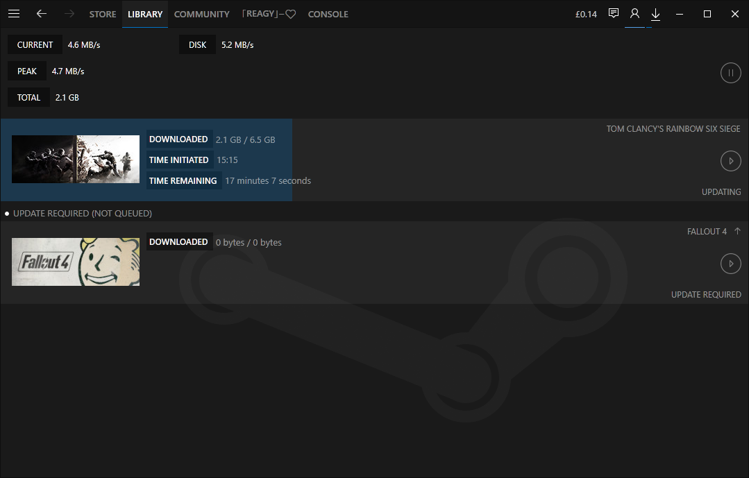Switch to the LIBRARY tab

[x=145, y=15]
